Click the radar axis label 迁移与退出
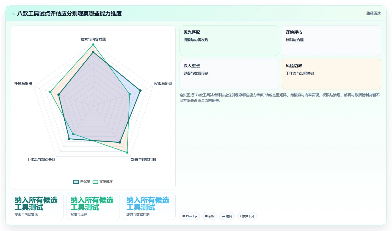The width and height of the screenshot is (392, 231). pyautogui.click(x=23, y=84)
